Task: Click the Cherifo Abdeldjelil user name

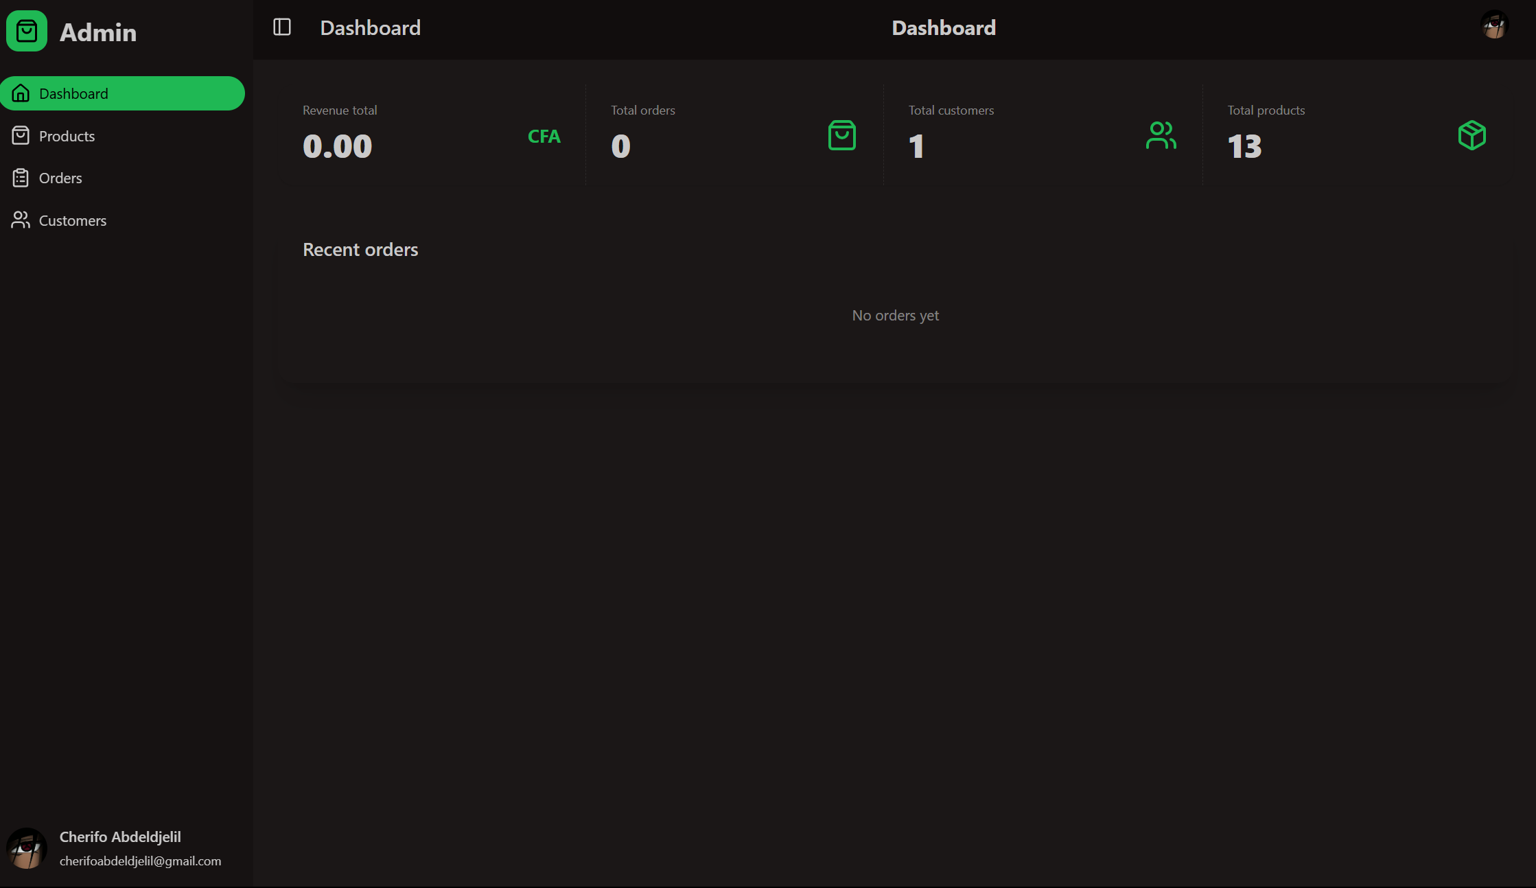Action: tap(120, 837)
